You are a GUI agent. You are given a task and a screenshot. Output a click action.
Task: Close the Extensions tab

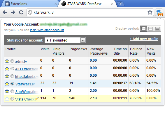click(56, 4)
